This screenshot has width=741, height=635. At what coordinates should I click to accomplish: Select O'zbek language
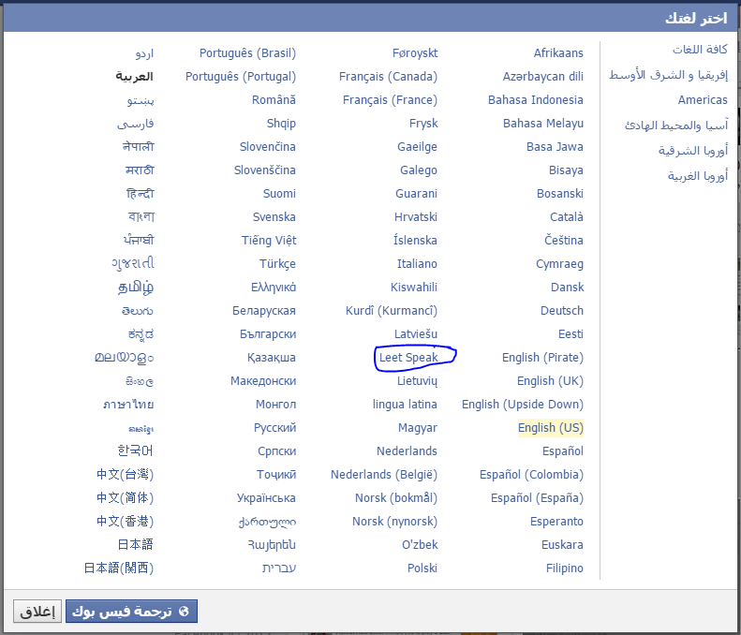click(420, 545)
